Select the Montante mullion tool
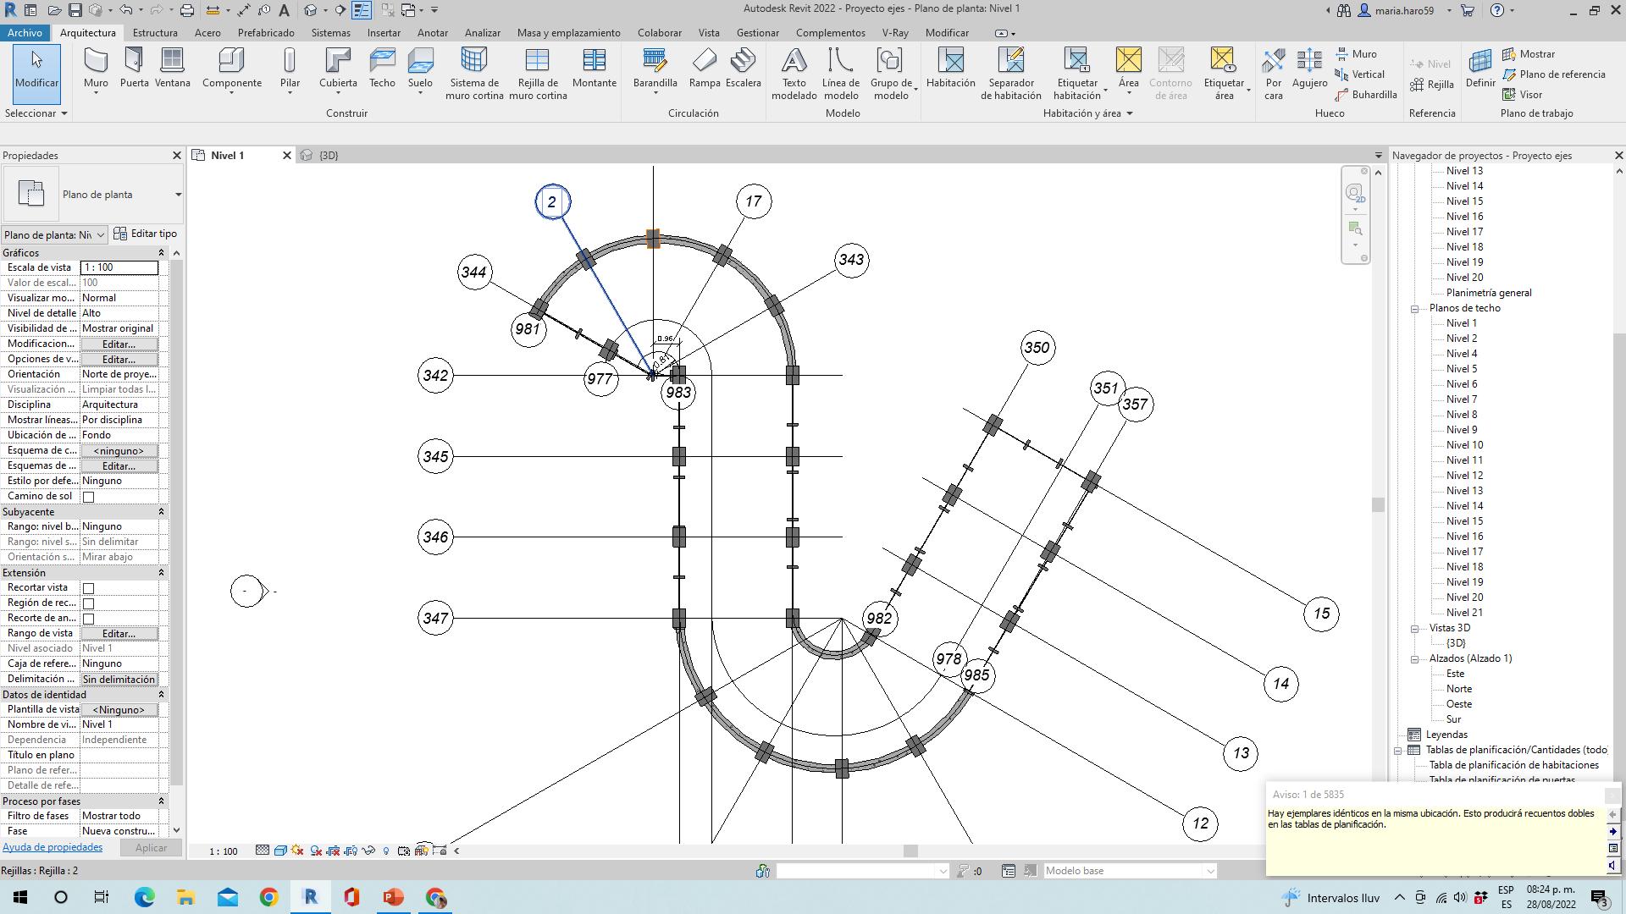The width and height of the screenshot is (1626, 914). coord(594,68)
